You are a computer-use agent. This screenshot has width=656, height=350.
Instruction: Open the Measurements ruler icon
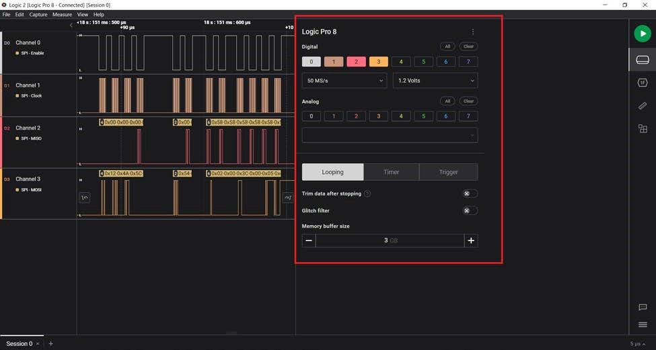[642, 105]
